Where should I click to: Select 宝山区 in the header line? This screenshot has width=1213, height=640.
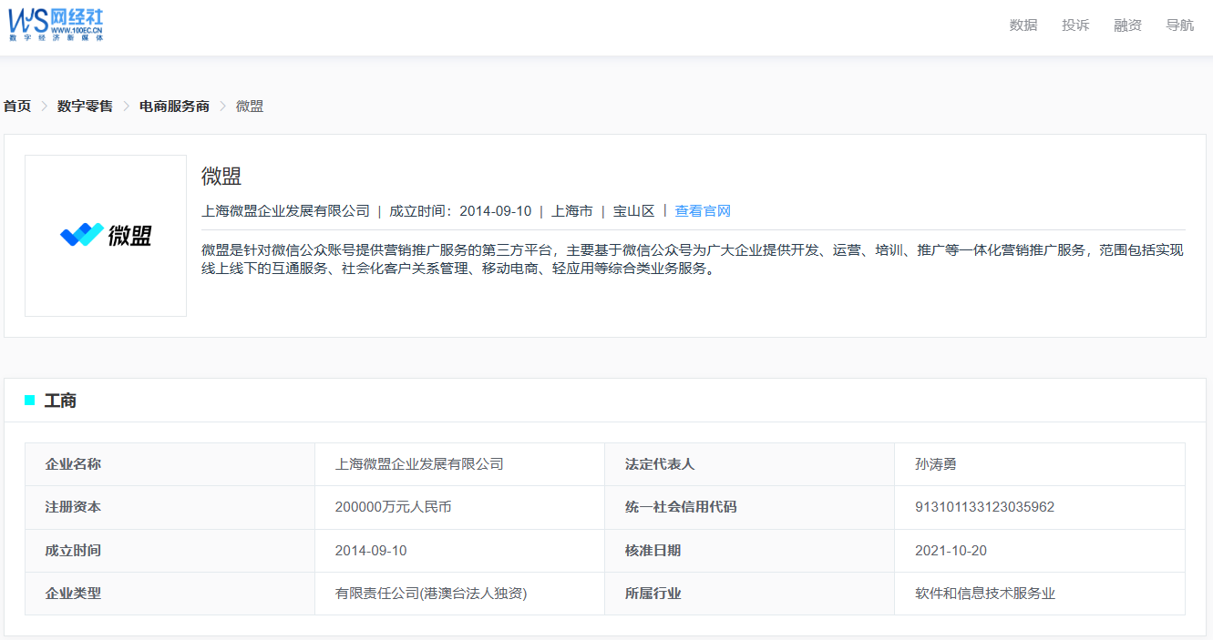click(634, 211)
